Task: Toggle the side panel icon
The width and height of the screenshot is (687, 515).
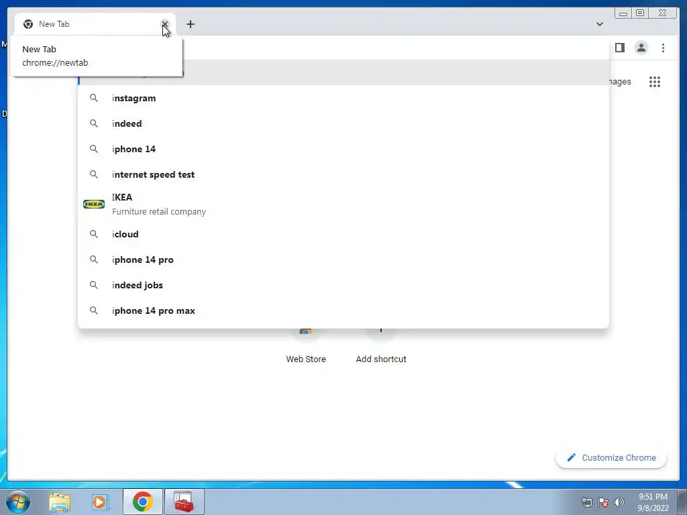Action: 619,48
